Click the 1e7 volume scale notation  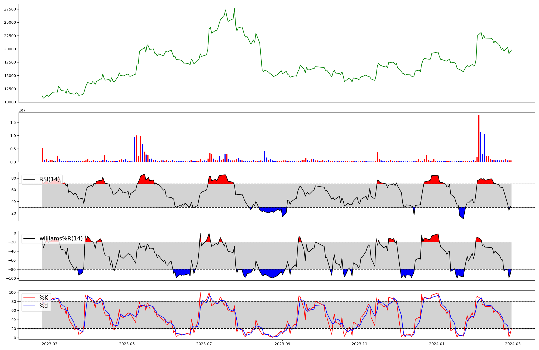click(x=22, y=110)
